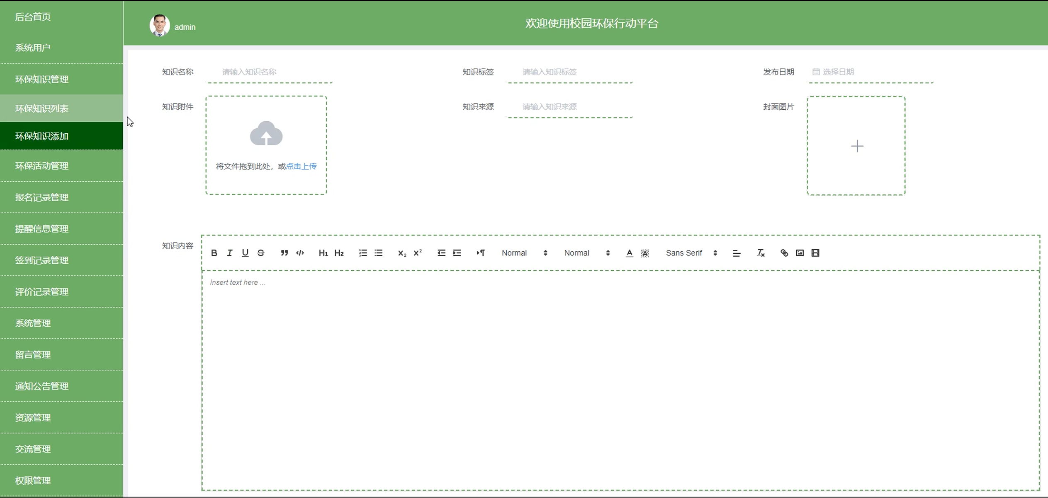Go to 环保知识列表 menu item

41,108
